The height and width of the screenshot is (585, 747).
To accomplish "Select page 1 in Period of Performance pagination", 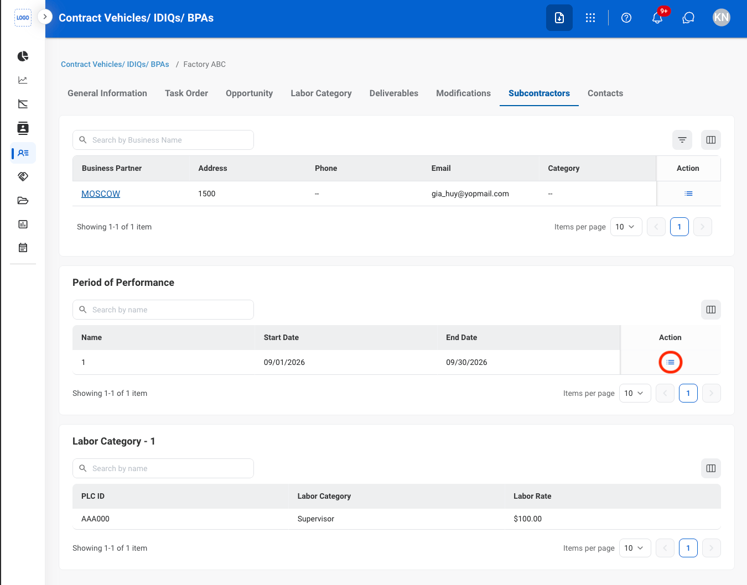I will pos(688,393).
